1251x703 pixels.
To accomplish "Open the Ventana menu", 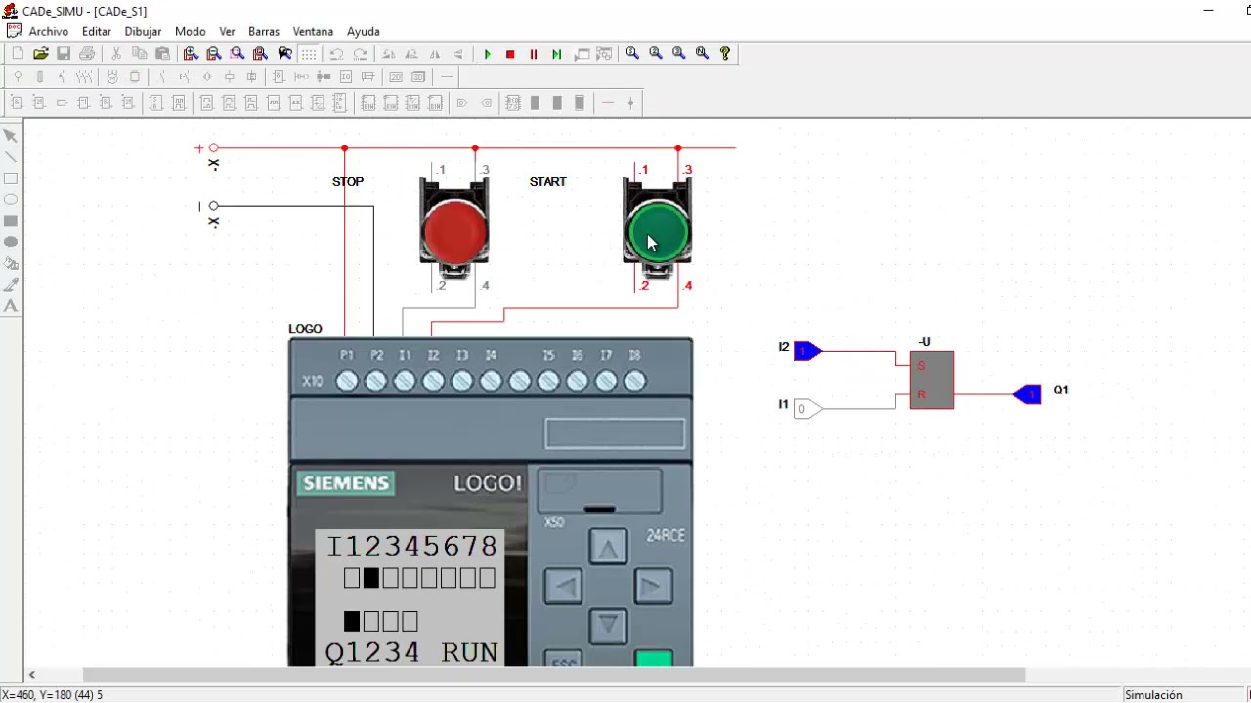I will tap(313, 31).
